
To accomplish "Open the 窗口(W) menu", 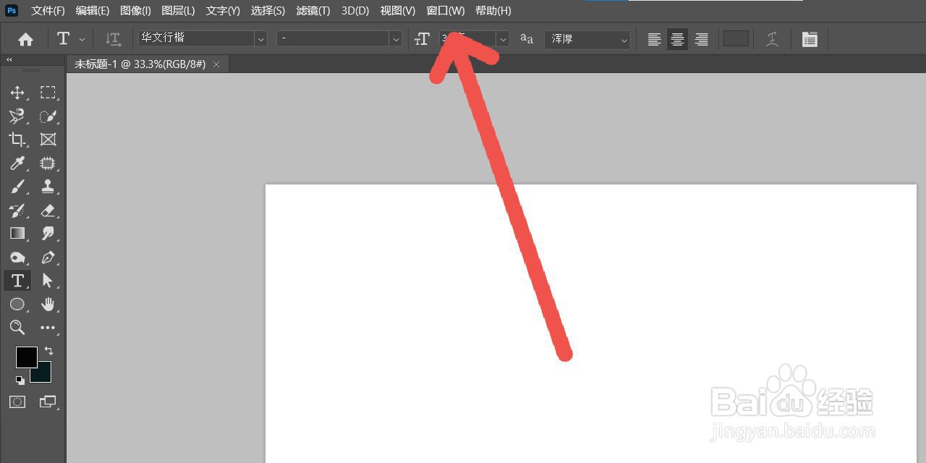I will coord(446,11).
